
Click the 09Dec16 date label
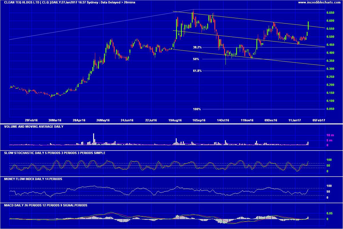pos(271,121)
